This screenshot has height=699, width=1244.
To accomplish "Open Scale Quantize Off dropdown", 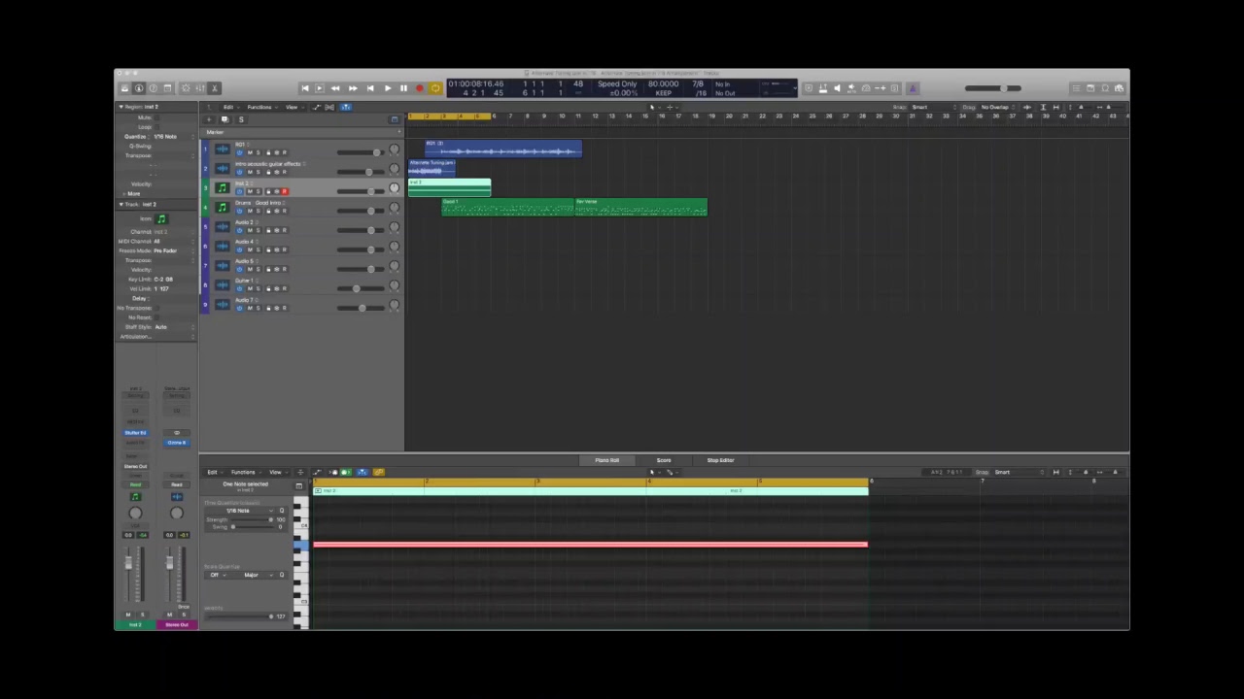I will (x=219, y=575).
